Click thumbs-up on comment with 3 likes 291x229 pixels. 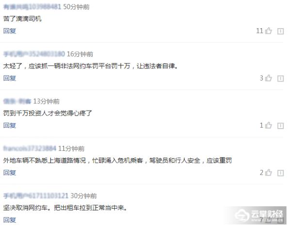pyautogui.click(x=268, y=78)
